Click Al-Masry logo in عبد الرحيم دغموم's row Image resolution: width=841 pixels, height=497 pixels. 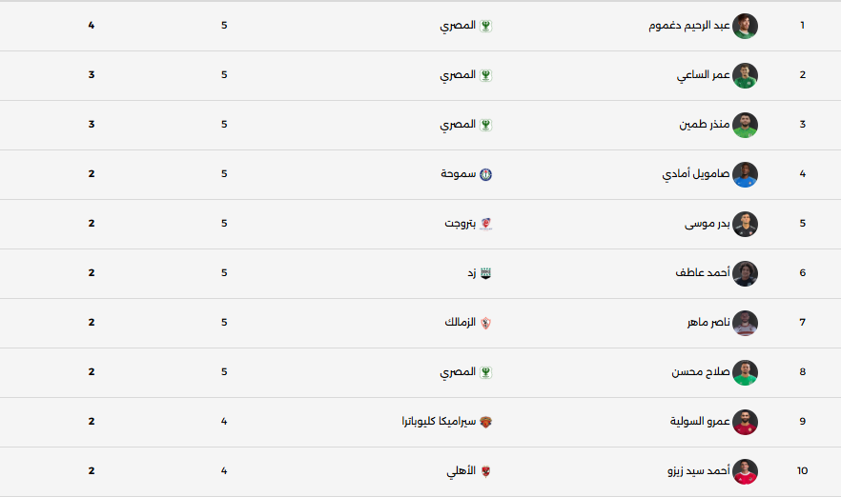pos(485,26)
